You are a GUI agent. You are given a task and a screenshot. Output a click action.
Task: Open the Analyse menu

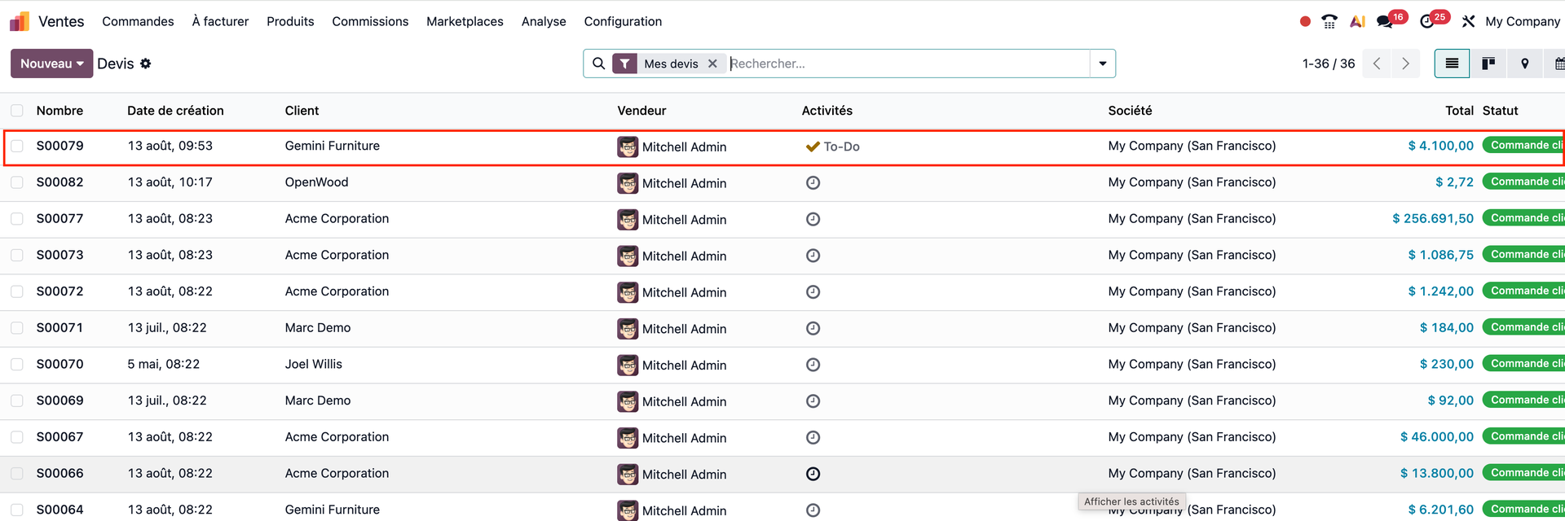click(x=544, y=21)
